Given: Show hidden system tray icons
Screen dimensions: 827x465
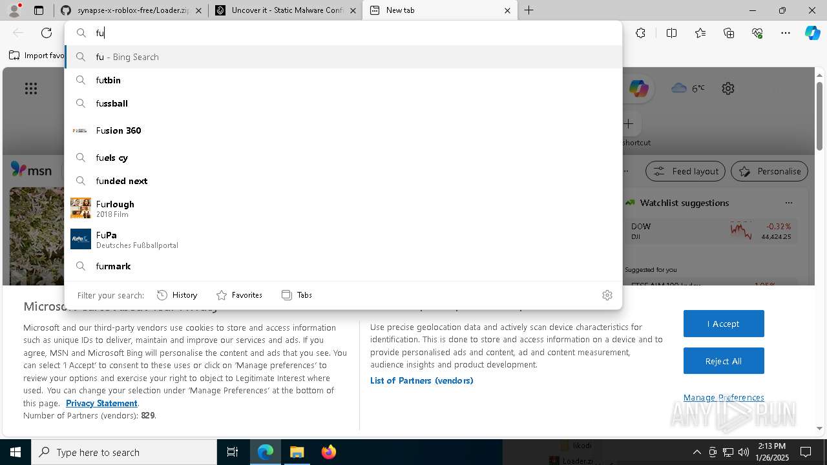Looking at the screenshot, I should click(x=696, y=452).
